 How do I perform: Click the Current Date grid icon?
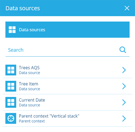11,102
